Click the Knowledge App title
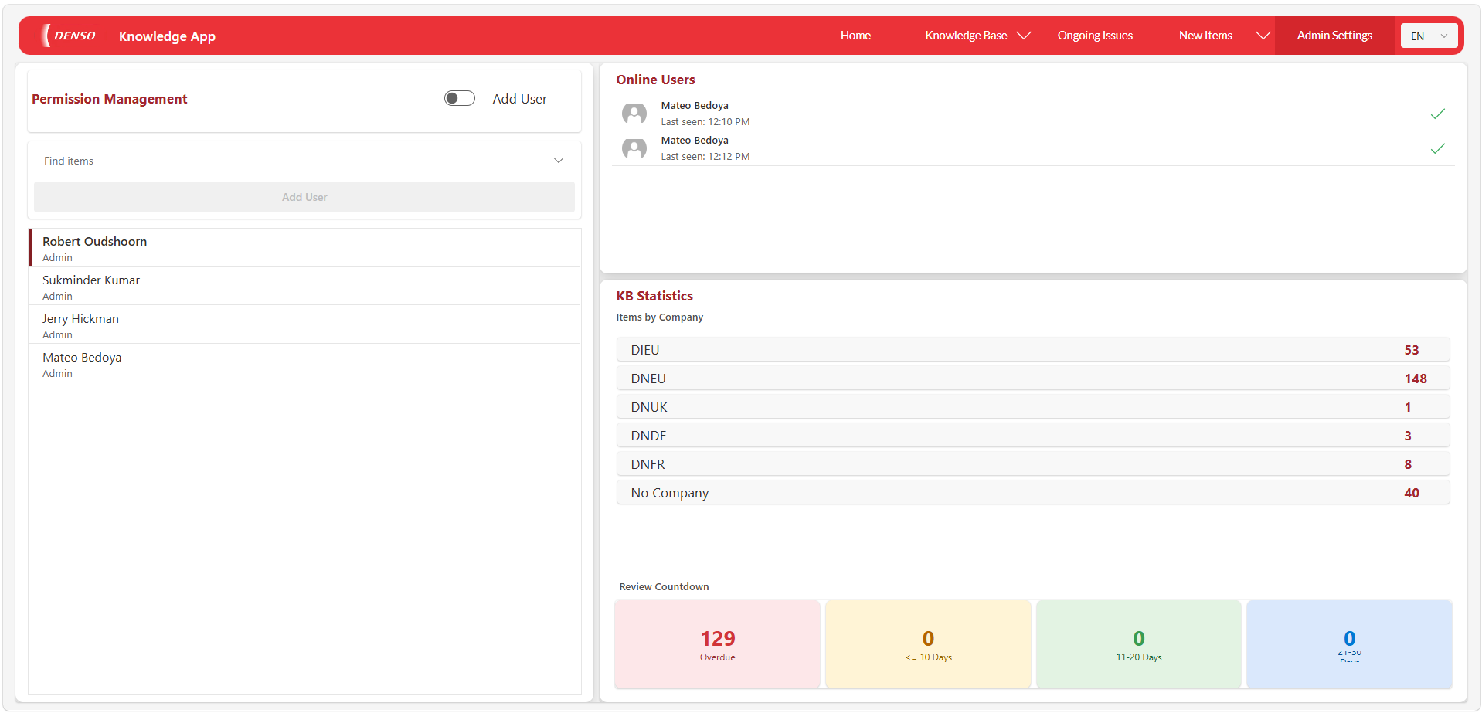 pyautogui.click(x=167, y=36)
